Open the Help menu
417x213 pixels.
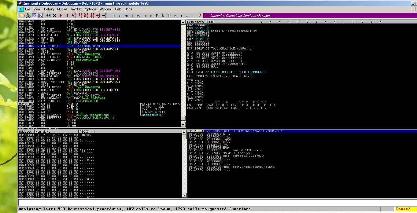118,9
